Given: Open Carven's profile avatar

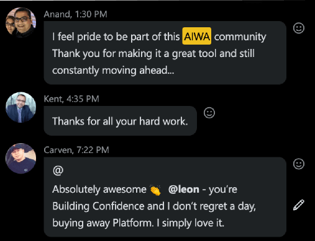Looking at the screenshot, I should click(21, 159).
